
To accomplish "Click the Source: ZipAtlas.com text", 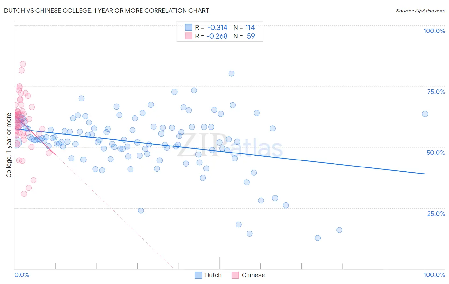I will [421, 11].
